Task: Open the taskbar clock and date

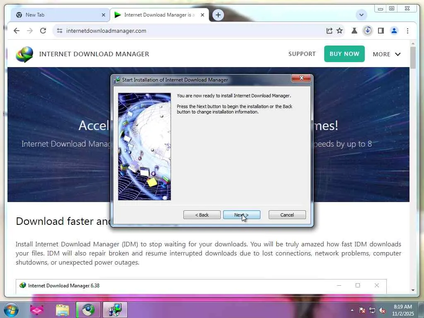Action: point(403,310)
